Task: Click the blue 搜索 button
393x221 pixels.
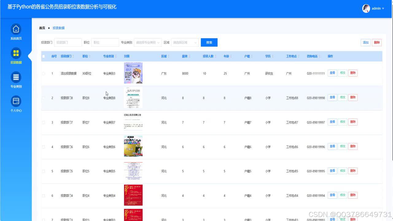Action: point(209,43)
